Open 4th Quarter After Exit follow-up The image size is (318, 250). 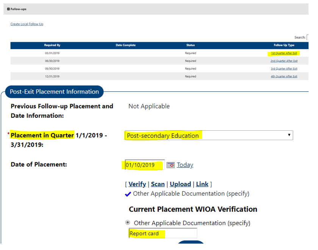click(x=284, y=76)
